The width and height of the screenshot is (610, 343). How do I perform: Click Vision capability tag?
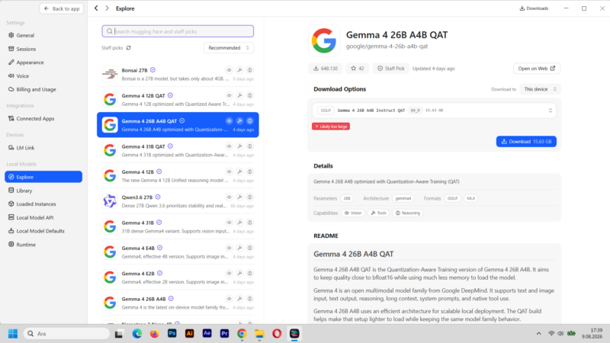pos(353,213)
